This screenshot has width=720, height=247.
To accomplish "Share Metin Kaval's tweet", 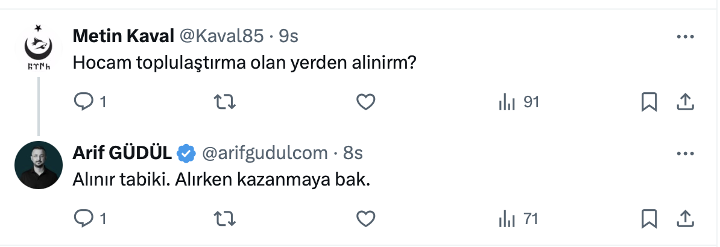I will tap(685, 103).
